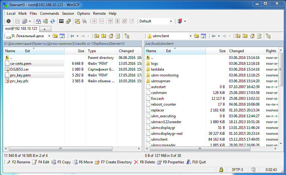The height and width of the screenshot is (175, 286).
Task: Click the remote panel vertical scrollbar thumb
Action: (x=280, y=69)
